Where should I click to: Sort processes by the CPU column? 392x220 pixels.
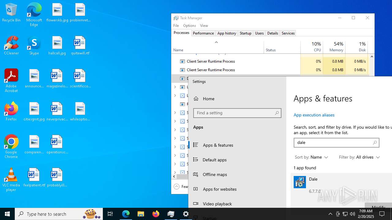click(312, 47)
